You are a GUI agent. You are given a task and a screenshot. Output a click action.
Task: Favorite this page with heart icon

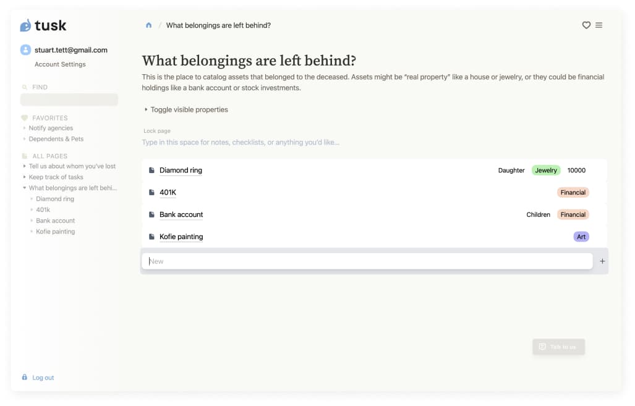(x=586, y=25)
